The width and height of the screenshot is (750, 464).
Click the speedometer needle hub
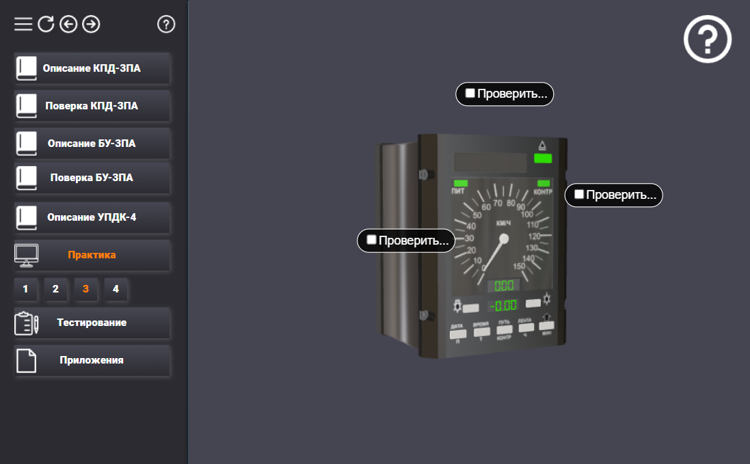[x=505, y=239]
